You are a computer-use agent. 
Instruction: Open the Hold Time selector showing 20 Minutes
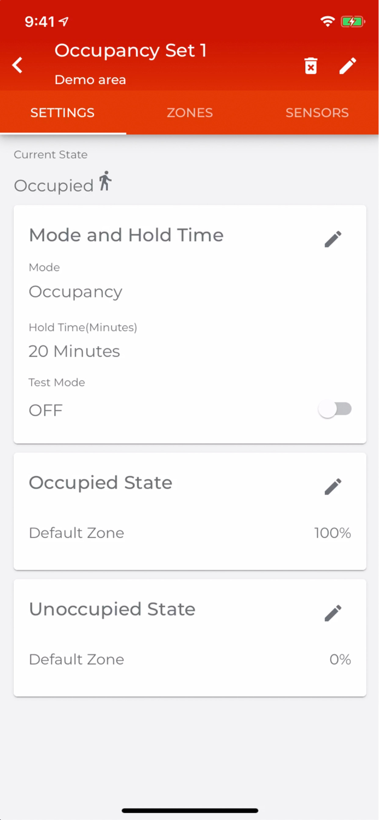pyautogui.click(x=74, y=351)
